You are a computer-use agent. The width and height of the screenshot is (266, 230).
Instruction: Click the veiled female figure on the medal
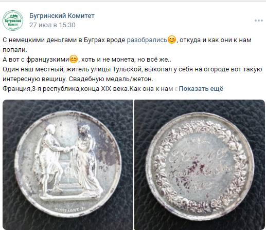[x=86, y=158]
